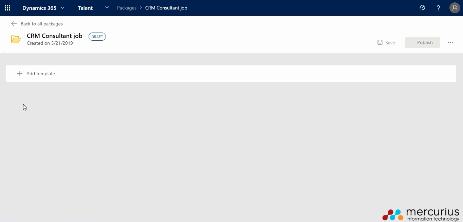This screenshot has width=463, height=222.
Task: Expand the chevron next to Dynamics 365
Action: click(x=62, y=8)
